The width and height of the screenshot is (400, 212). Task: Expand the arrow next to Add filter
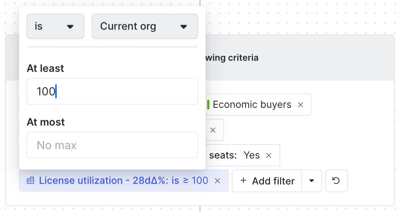pos(312,181)
